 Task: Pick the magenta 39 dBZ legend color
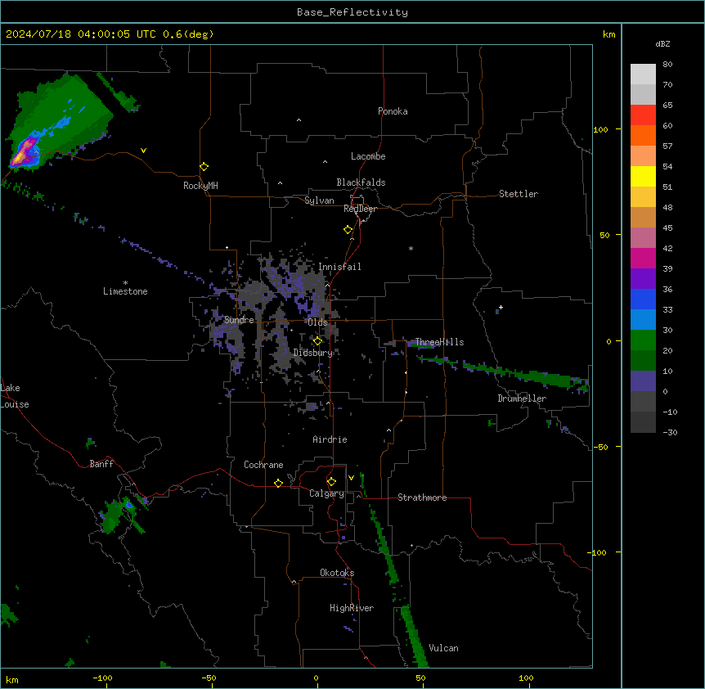643,258
